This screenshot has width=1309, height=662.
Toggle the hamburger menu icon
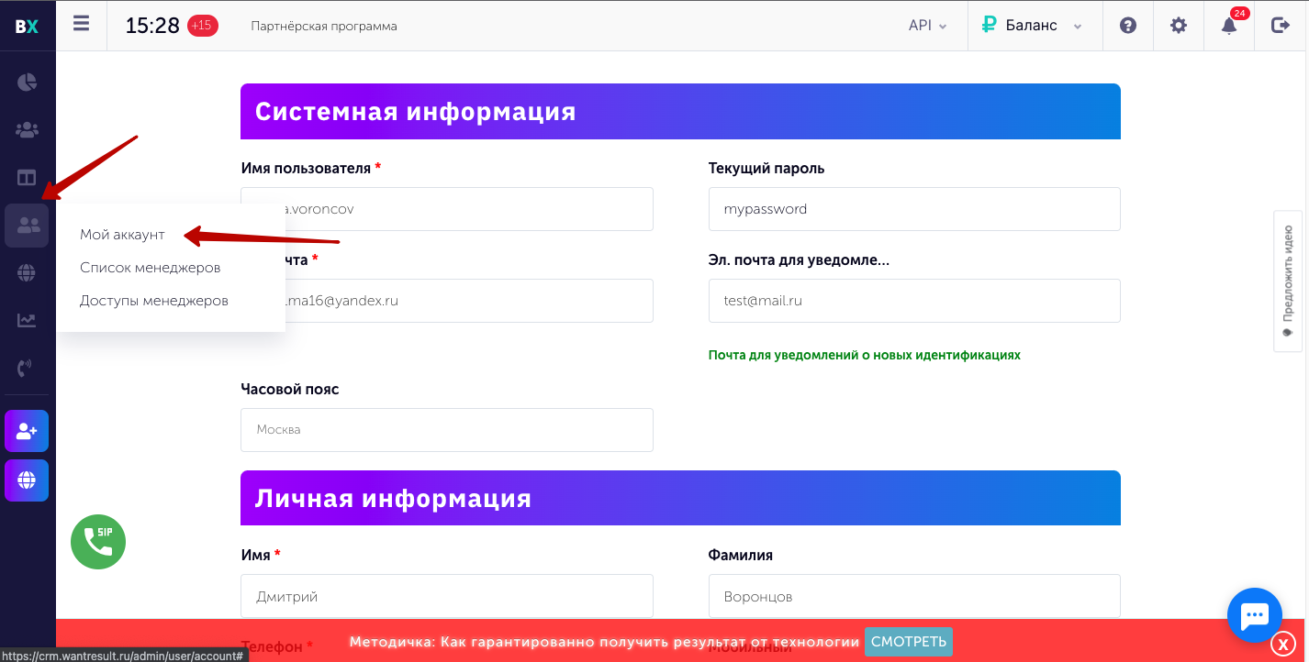click(82, 24)
